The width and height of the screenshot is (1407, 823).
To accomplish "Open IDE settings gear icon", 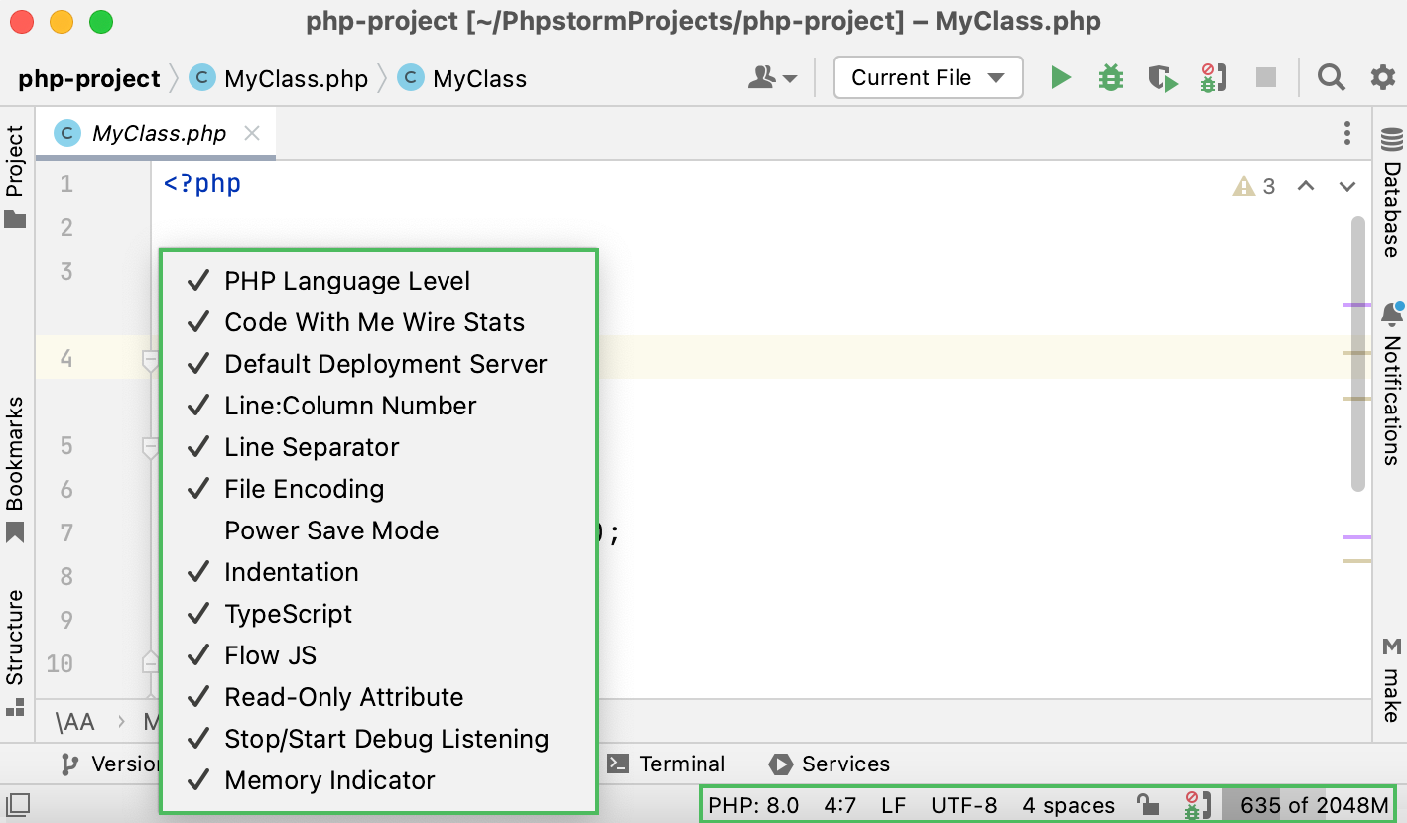I will tap(1382, 77).
